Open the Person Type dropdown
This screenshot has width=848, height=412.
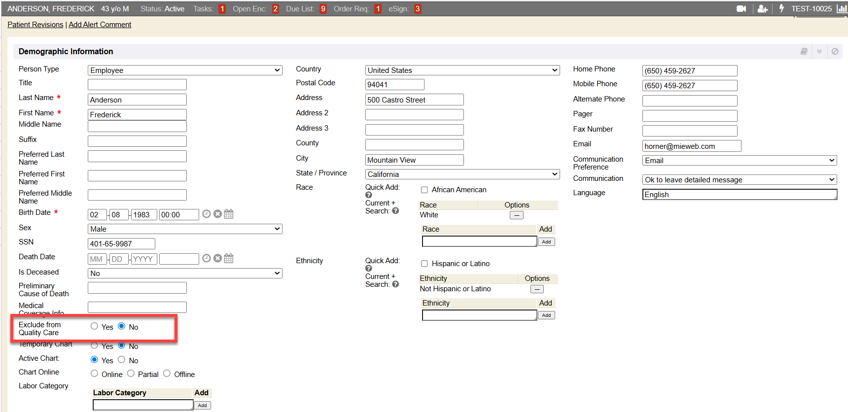185,70
